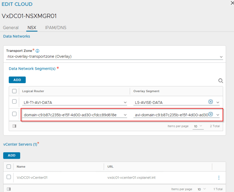Clear the LS-AVISE-DATA overlay segment selection
Screen dimensions: 234x192
pos(211,102)
